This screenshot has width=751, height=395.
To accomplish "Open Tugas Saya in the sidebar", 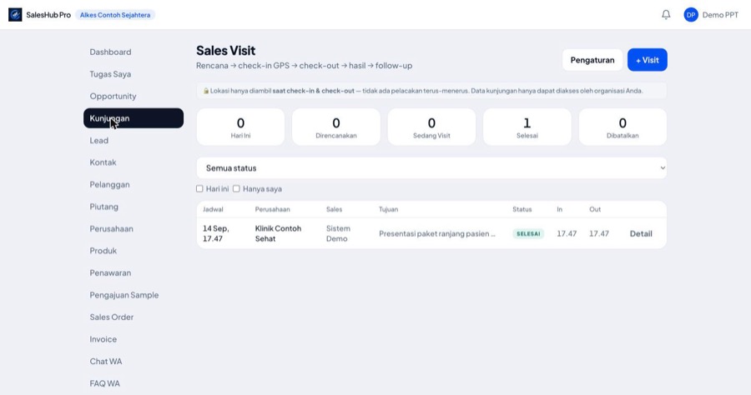I will click(110, 74).
